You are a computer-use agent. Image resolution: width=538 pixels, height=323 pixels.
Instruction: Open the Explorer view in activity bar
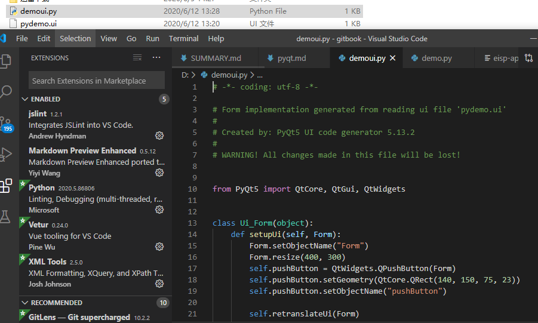click(x=5, y=61)
